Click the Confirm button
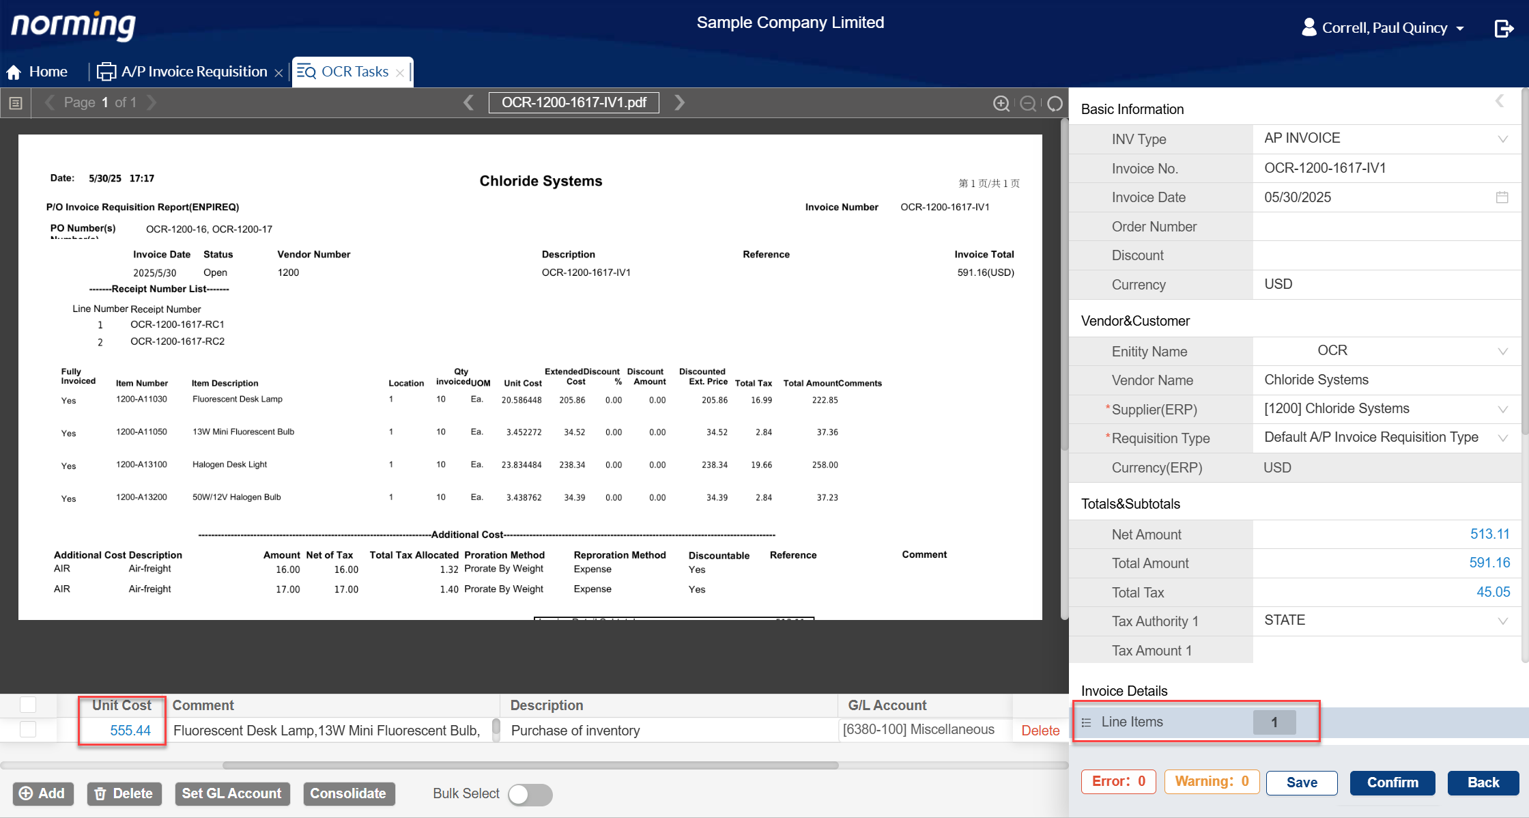The width and height of the screenshot is (1529, 818). coord(1392,782)
